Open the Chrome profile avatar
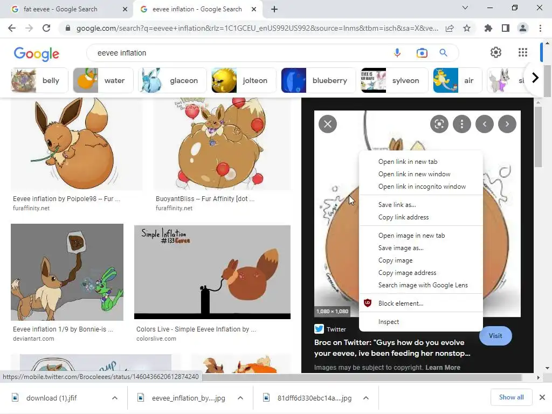Screen dimensions: 552x414 click(x=523, y=28)
